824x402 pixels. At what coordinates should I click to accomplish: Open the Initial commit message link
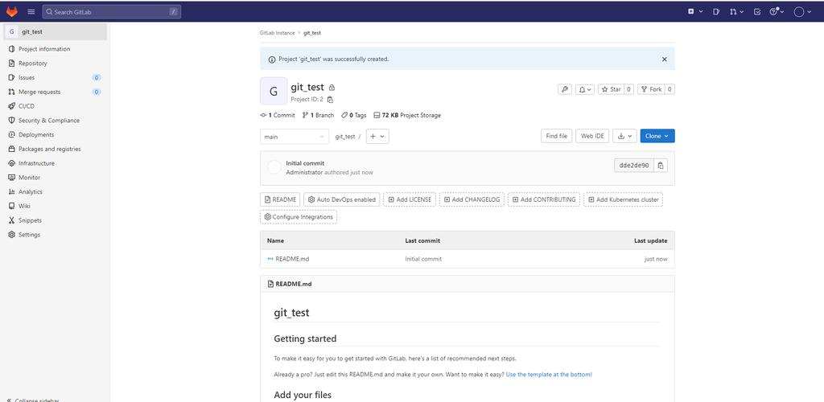(x=305, y=163)
